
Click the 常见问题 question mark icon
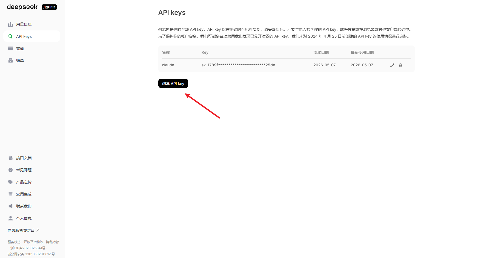click(10, 170)
